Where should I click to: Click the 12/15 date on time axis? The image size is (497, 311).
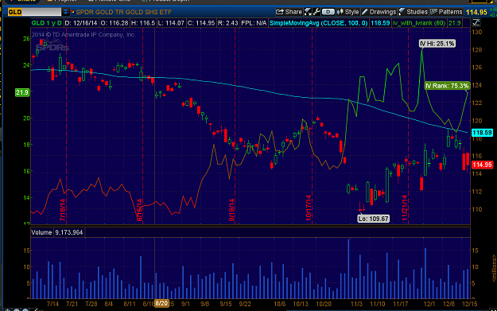tap(469, 304)
